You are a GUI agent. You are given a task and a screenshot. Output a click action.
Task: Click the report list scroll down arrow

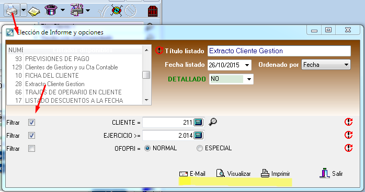146,100
